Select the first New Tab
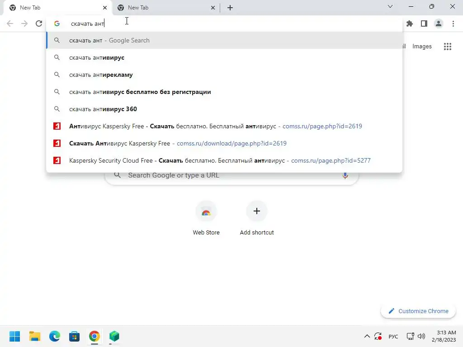Screen dimensions: 463x347 (57, 8)
